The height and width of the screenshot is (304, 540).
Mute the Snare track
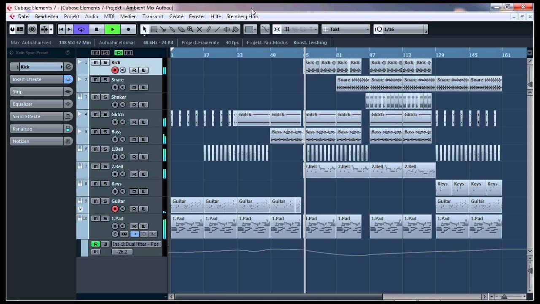pos(96,80)
